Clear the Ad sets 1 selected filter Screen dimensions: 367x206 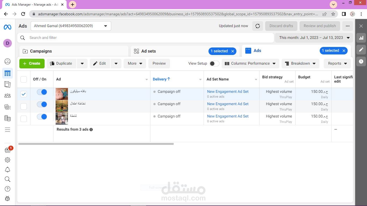coord(233,51)
